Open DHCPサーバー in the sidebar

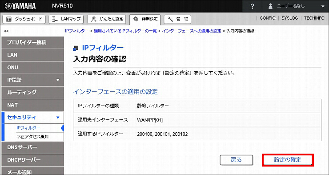32,160
